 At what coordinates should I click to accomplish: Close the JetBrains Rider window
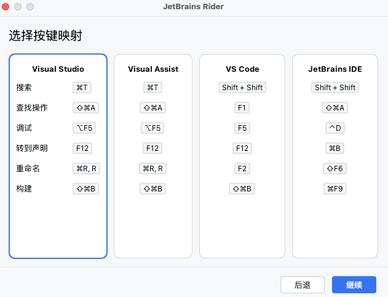click(6, 7)
